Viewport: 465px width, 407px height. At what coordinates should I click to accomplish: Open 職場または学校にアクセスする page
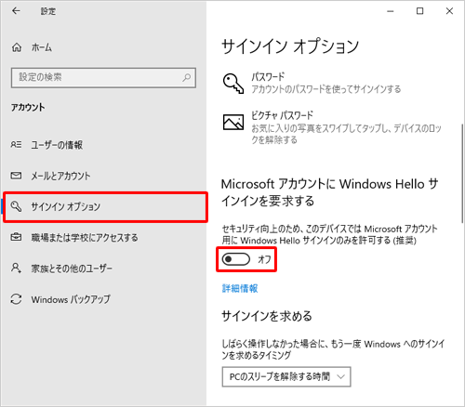(104, 238)
